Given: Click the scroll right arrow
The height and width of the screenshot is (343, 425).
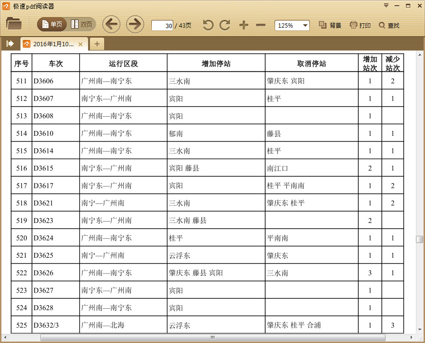Looking at the screenshot, I should [412, 338].
